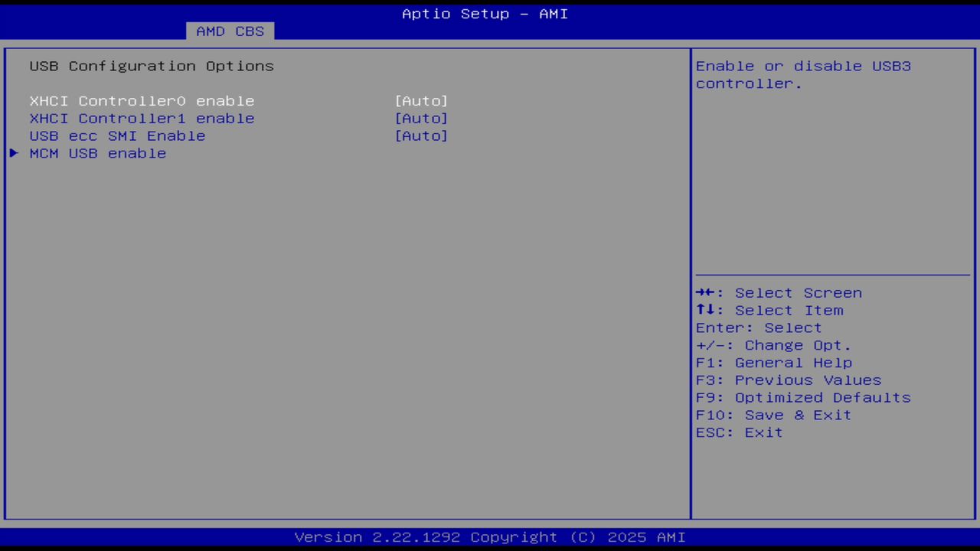
Task: Select XHCI Controller1 enable option
Action: pos(142,119)
